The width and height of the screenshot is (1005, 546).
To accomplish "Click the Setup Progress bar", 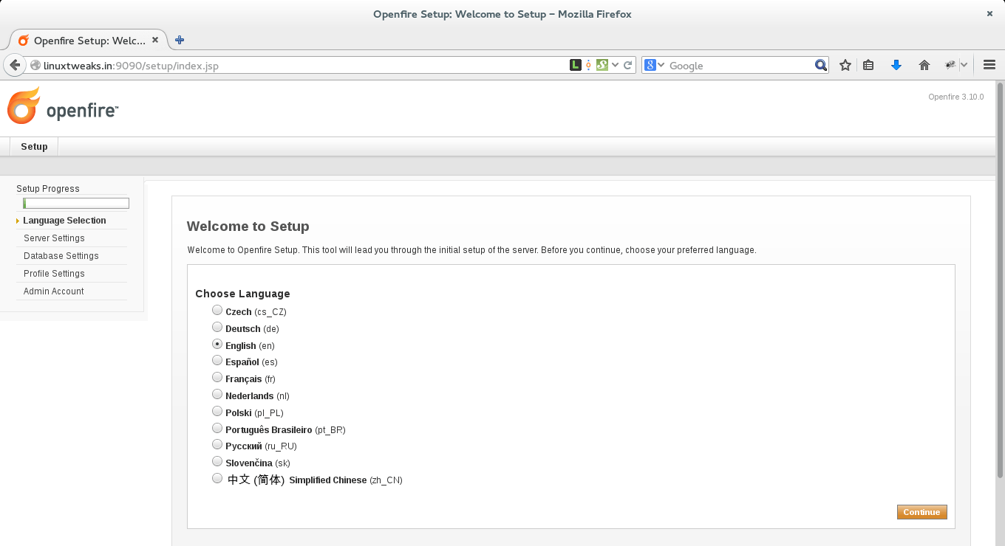I will pyautogui.click(x=76, y=204).
